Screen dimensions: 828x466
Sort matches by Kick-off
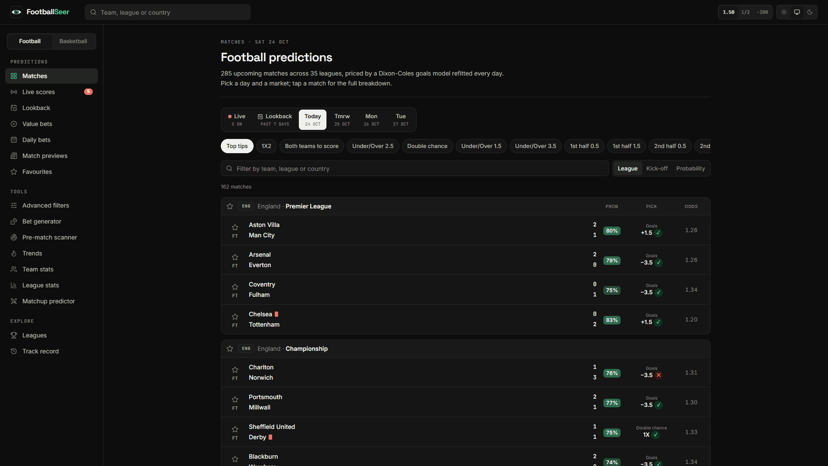[657, 169]
